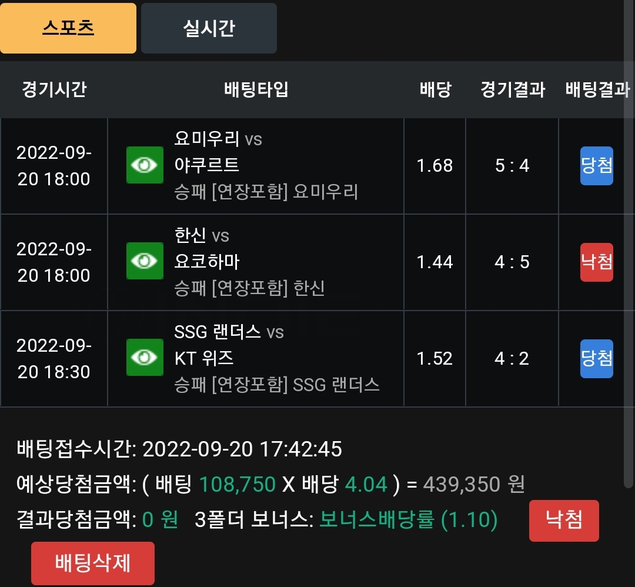This screenshot has height=587, width=635.
Task: Click the vertical scrollbar on the right
Action: tap(628, 243)
